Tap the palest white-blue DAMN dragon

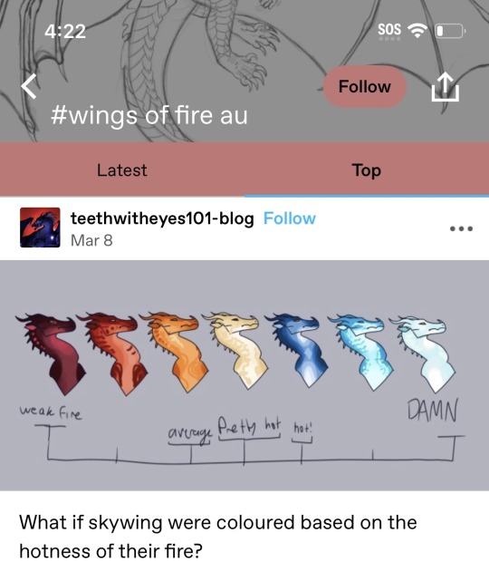423,353
